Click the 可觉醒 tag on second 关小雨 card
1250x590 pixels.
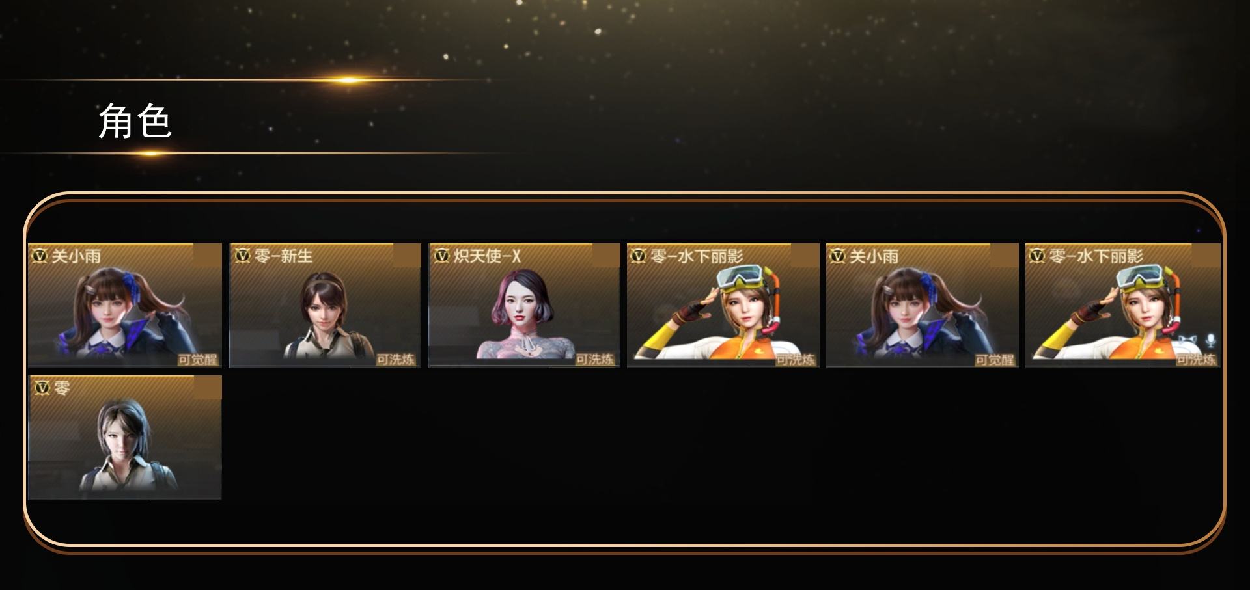click(994, 360)
